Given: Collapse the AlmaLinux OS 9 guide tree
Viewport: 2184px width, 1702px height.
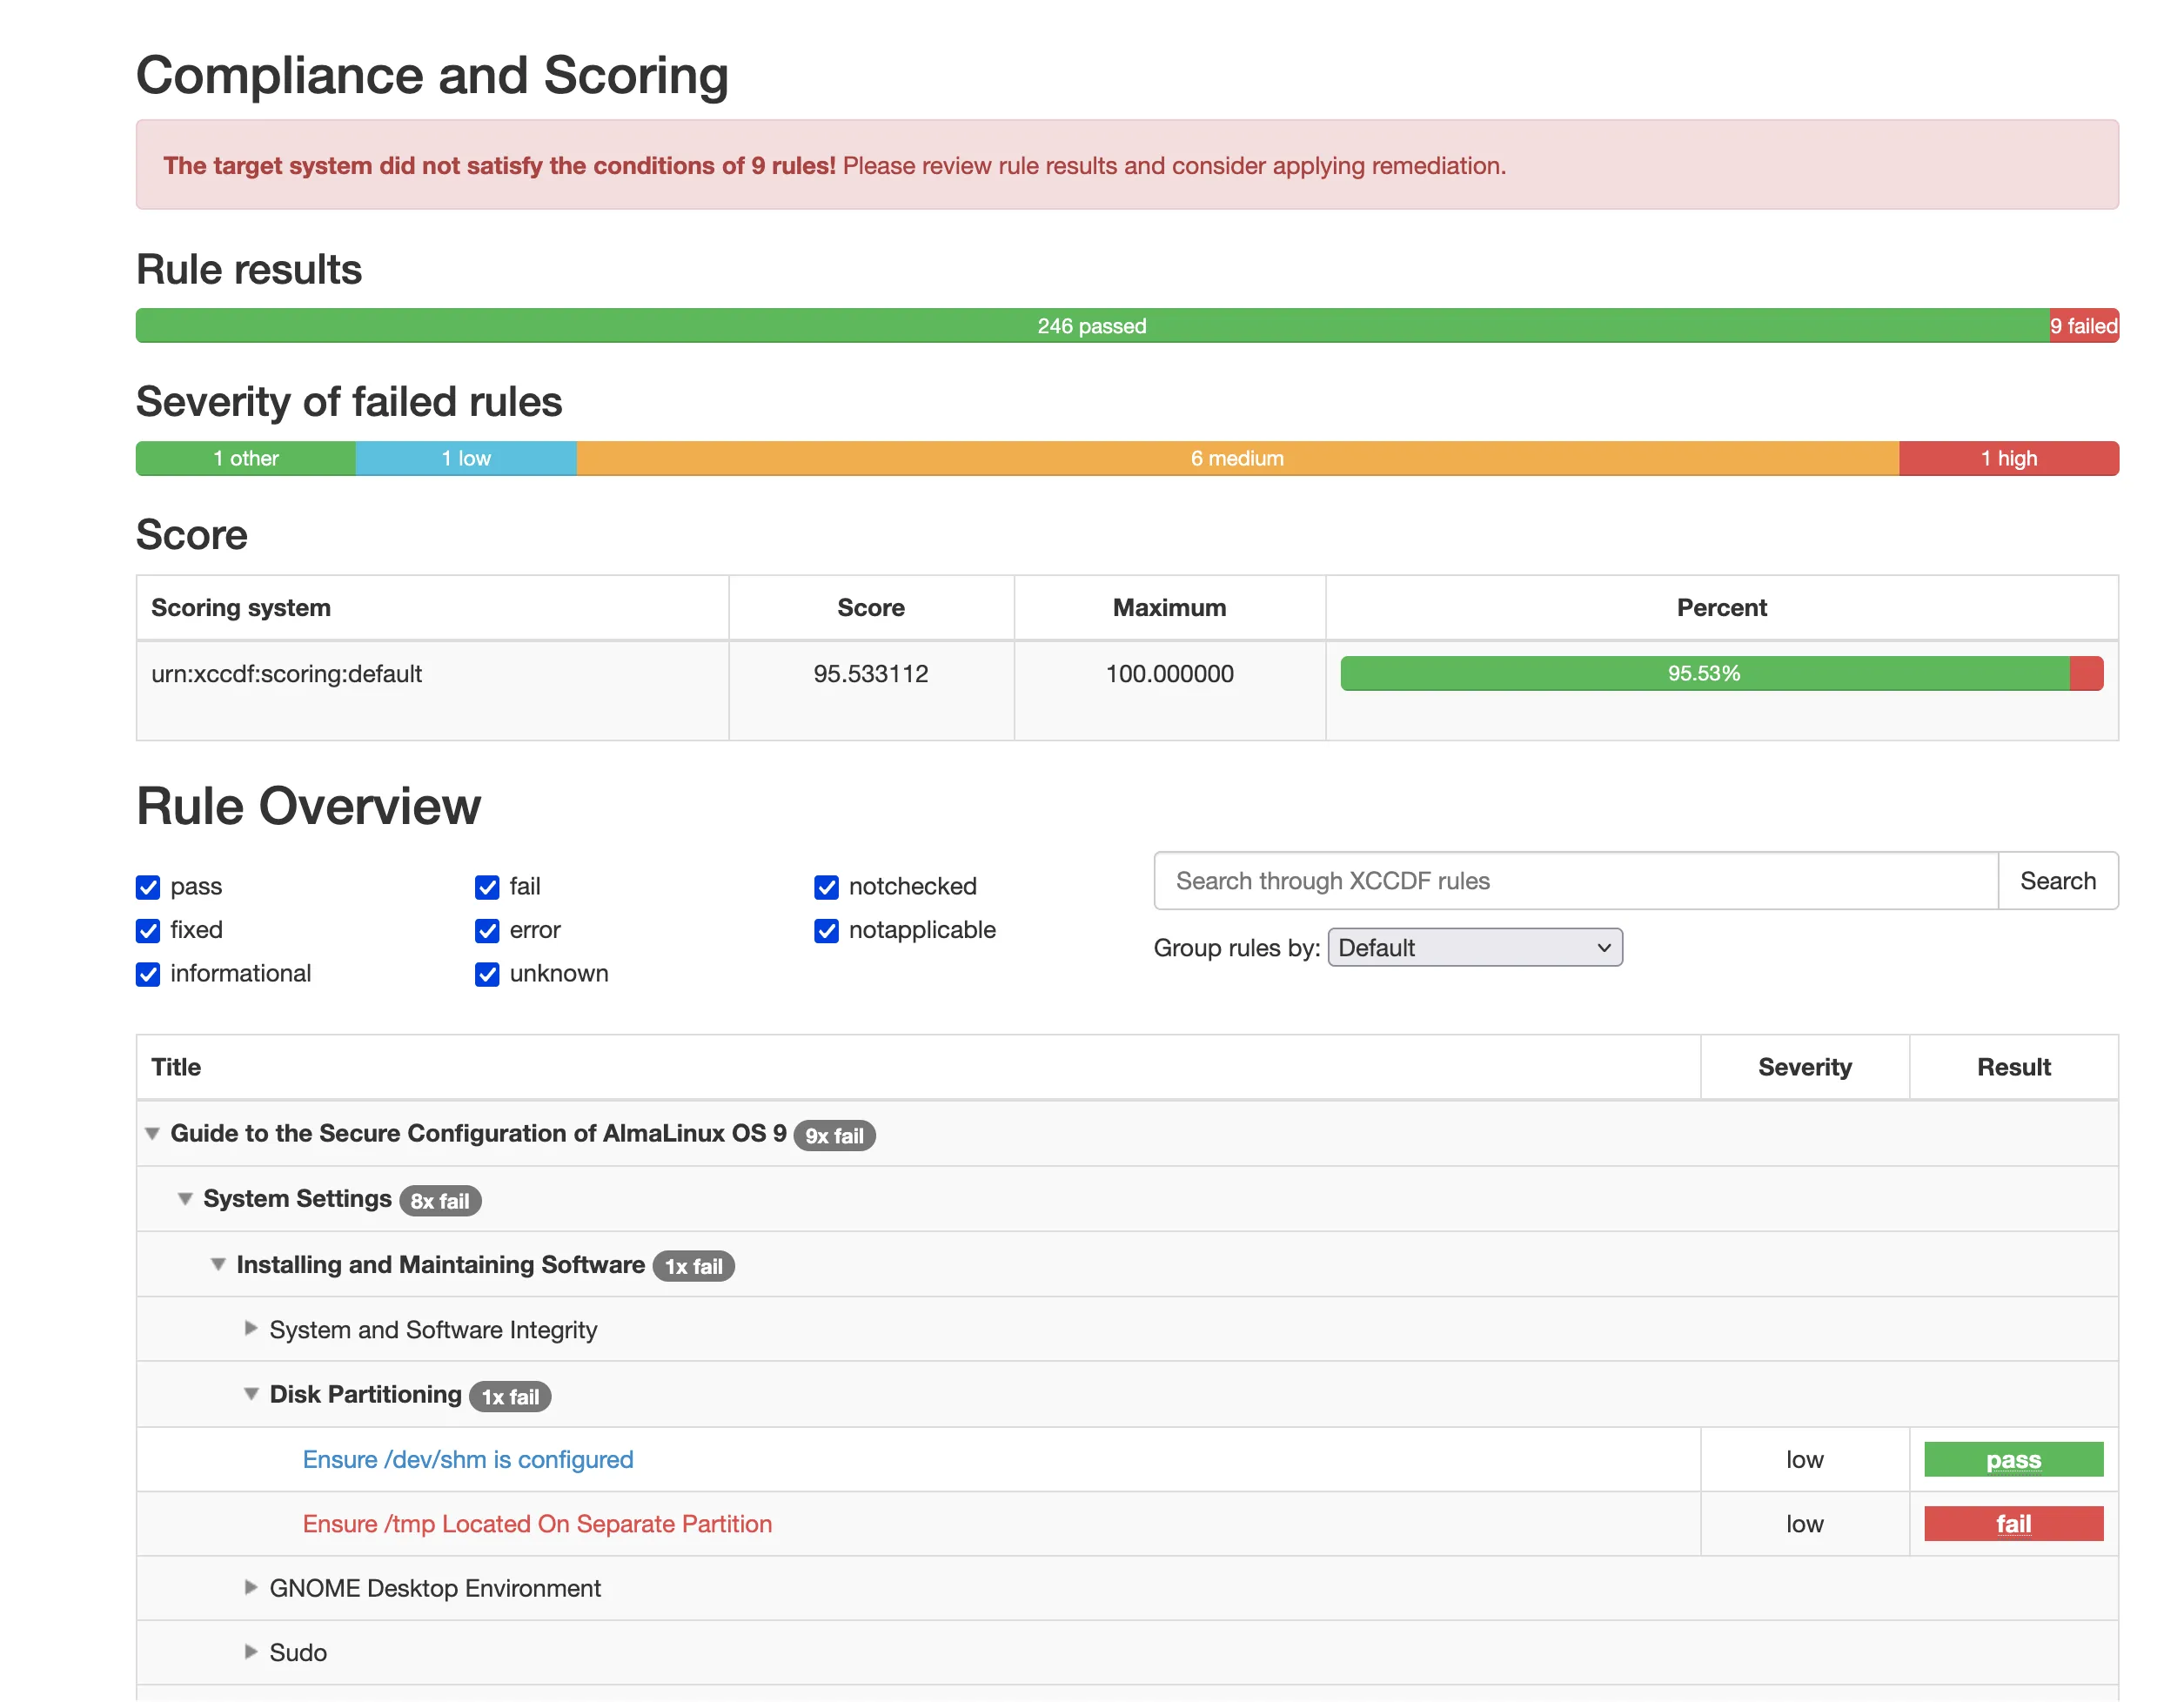Looking at the screenshot, I should [152, 1133].
